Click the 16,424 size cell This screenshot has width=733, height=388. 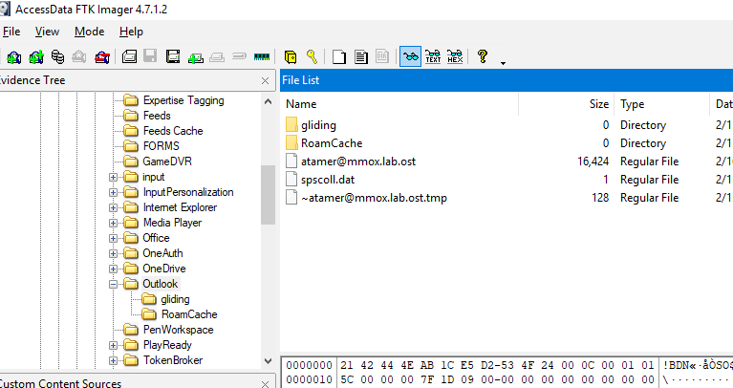(x=593, y=162)
